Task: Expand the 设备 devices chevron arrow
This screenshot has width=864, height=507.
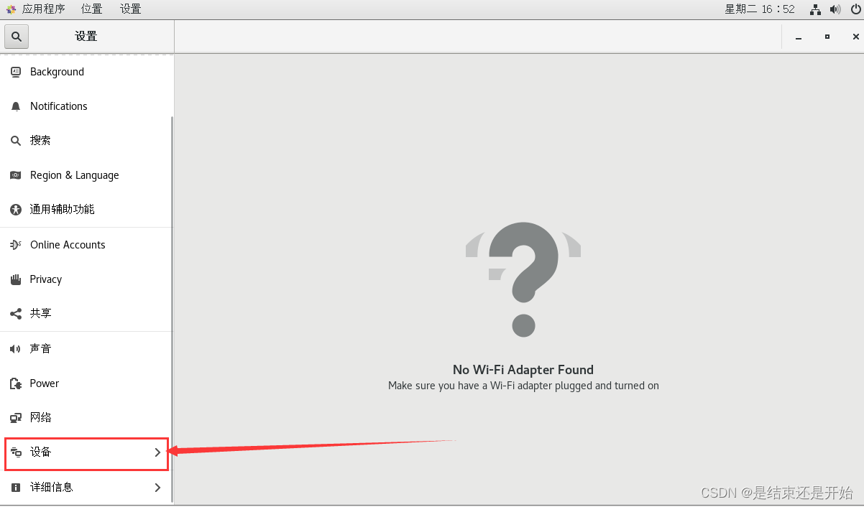Action: click(x=157, y=452)
